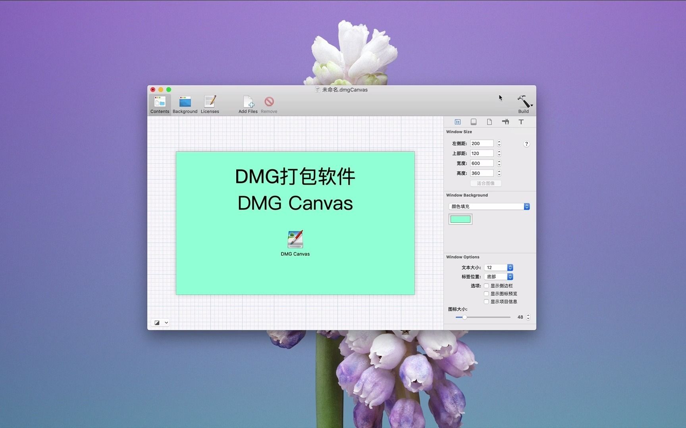Click the 高度 stepper arrows

tap(499, 173)
